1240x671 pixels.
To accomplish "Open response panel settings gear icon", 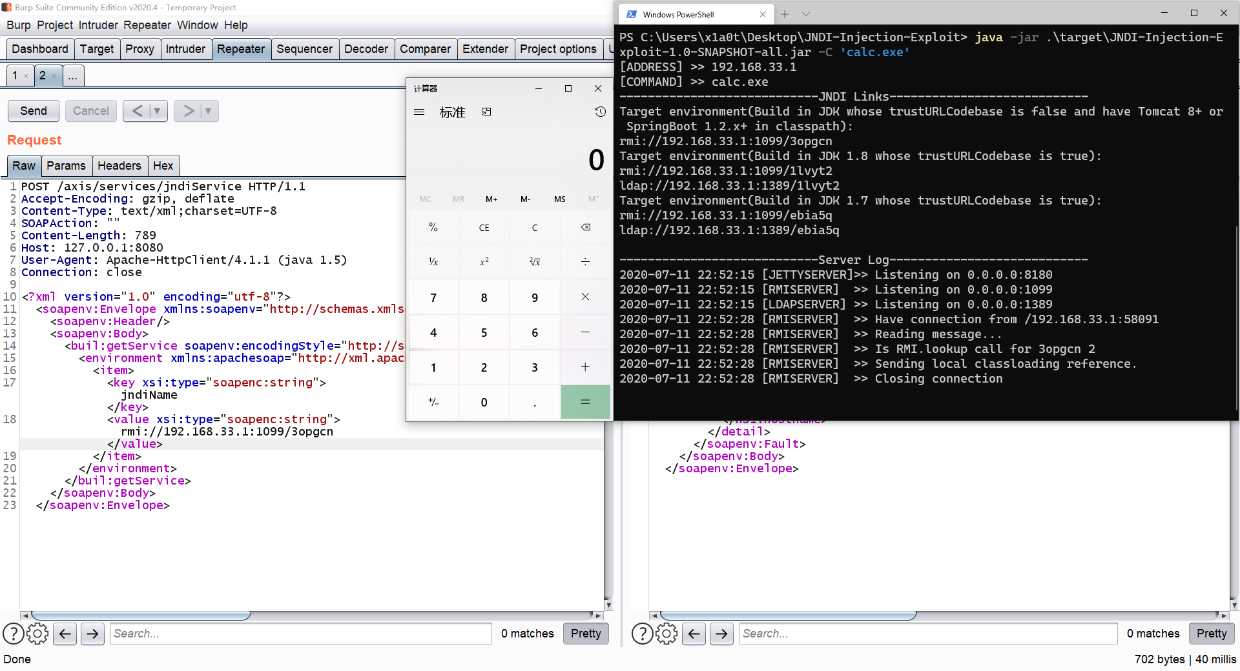I will (666, 634).
